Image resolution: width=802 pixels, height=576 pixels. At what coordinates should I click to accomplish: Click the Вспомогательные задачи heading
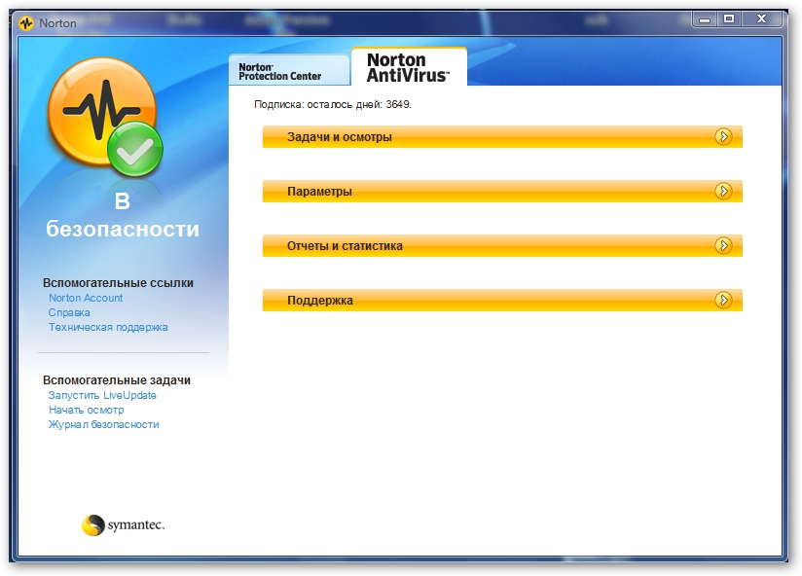(117, 380)
